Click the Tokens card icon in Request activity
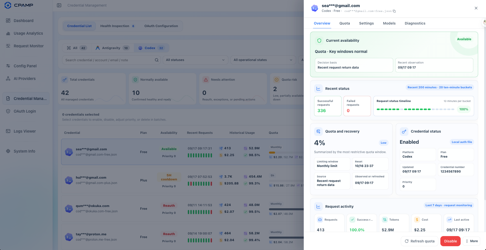 [385, 220]
